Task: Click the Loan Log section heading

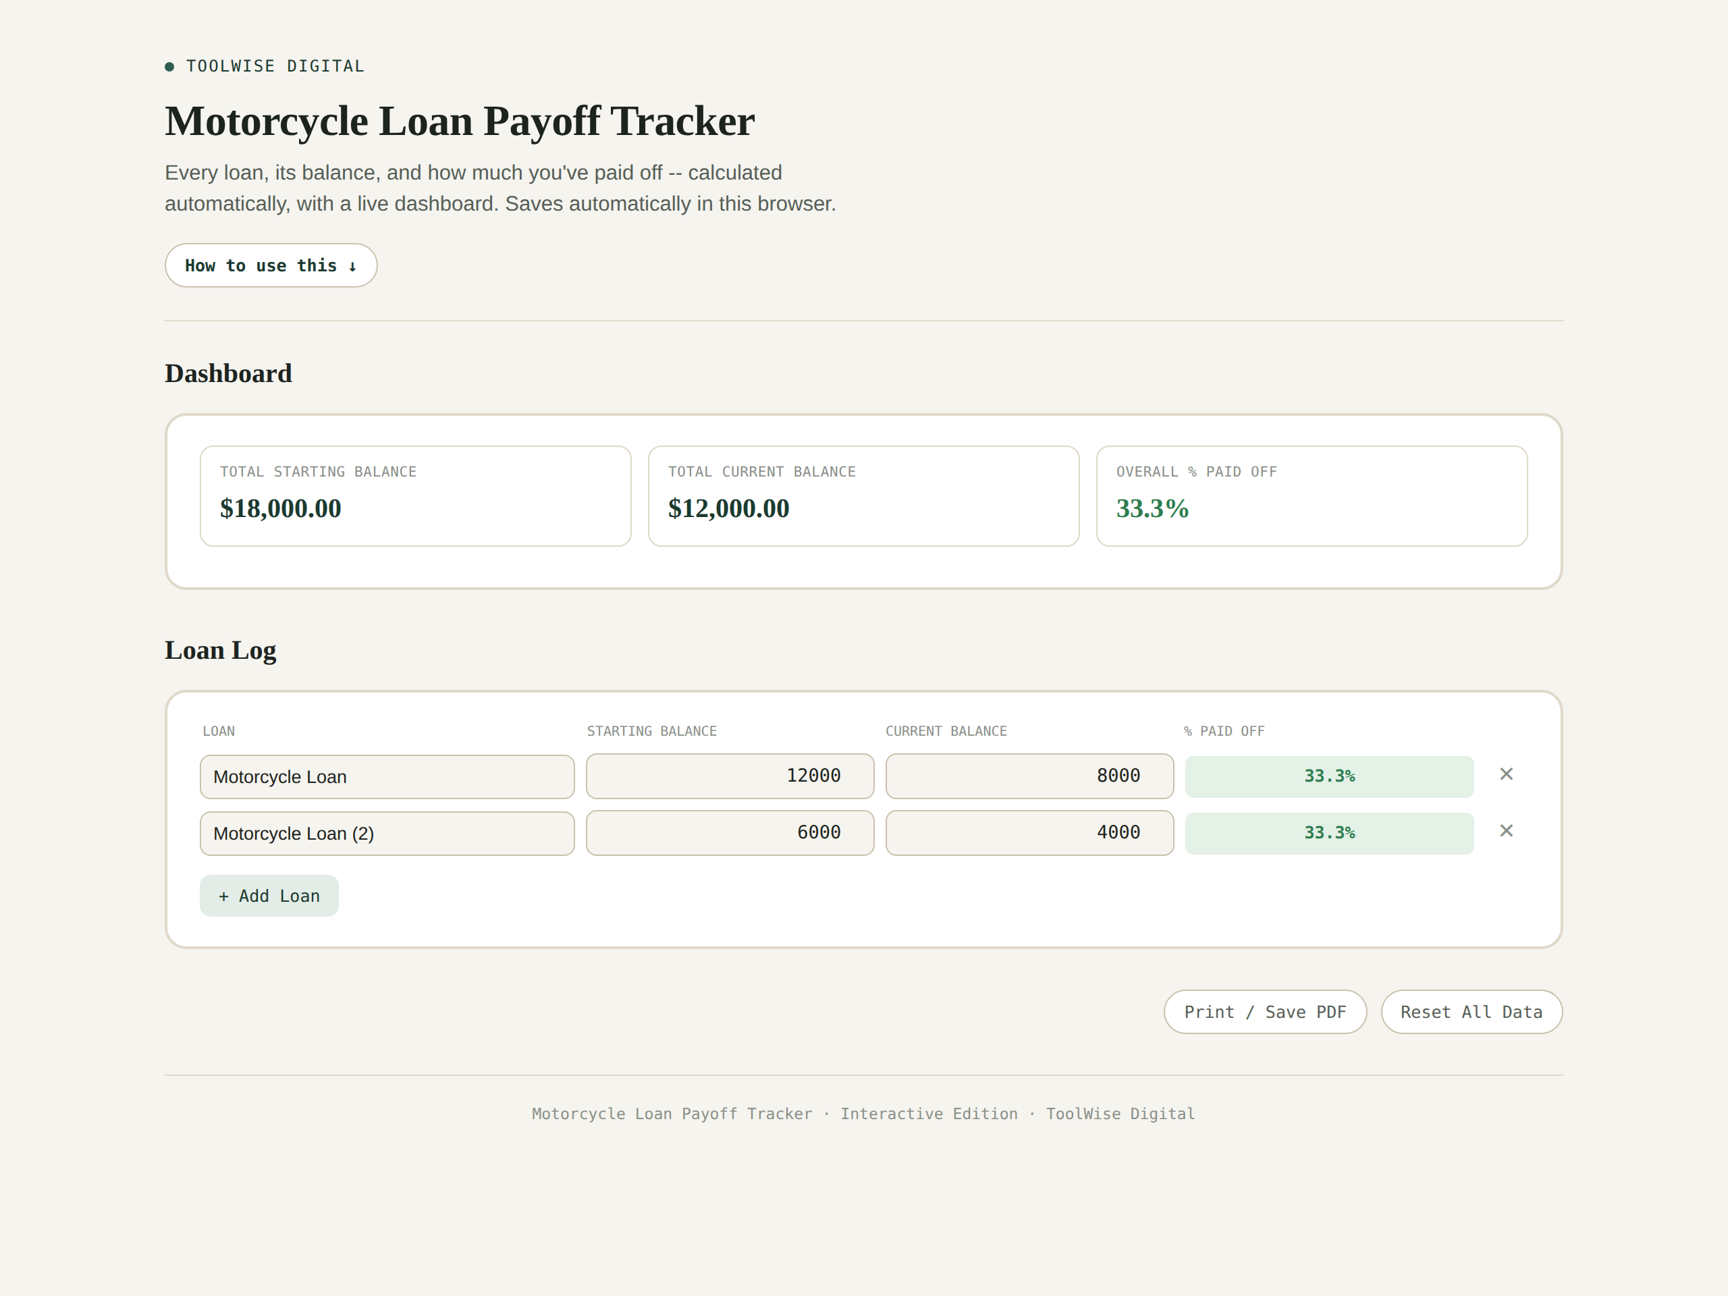Action: click(220, 650)
